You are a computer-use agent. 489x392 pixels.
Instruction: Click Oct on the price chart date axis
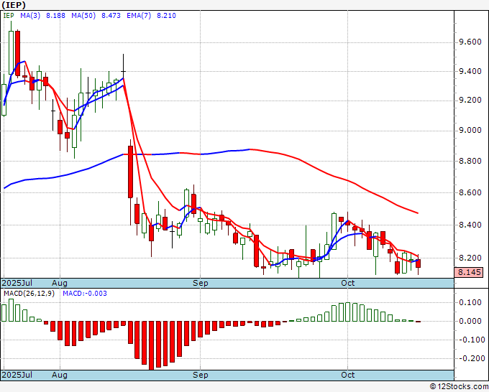tap(348, 283)
